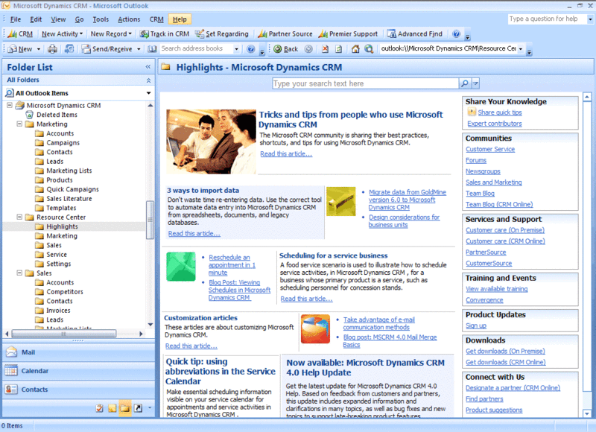Open the search options dropdown arrow

(x=475, y=83)
